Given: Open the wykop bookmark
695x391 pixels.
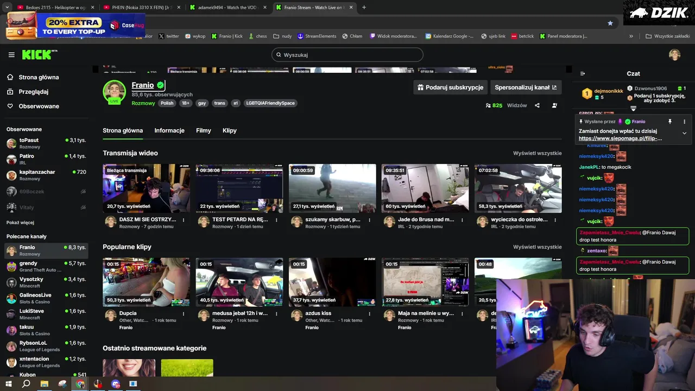Looking at the screenshot, I should pyautogui.click(x=195, y=36).
